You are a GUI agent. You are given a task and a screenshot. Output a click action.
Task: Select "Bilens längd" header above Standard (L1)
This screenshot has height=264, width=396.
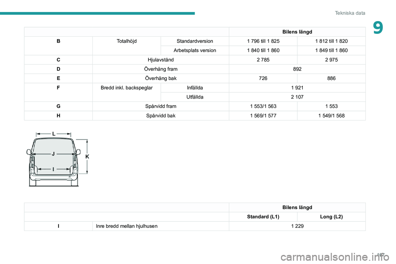point(297,207)
